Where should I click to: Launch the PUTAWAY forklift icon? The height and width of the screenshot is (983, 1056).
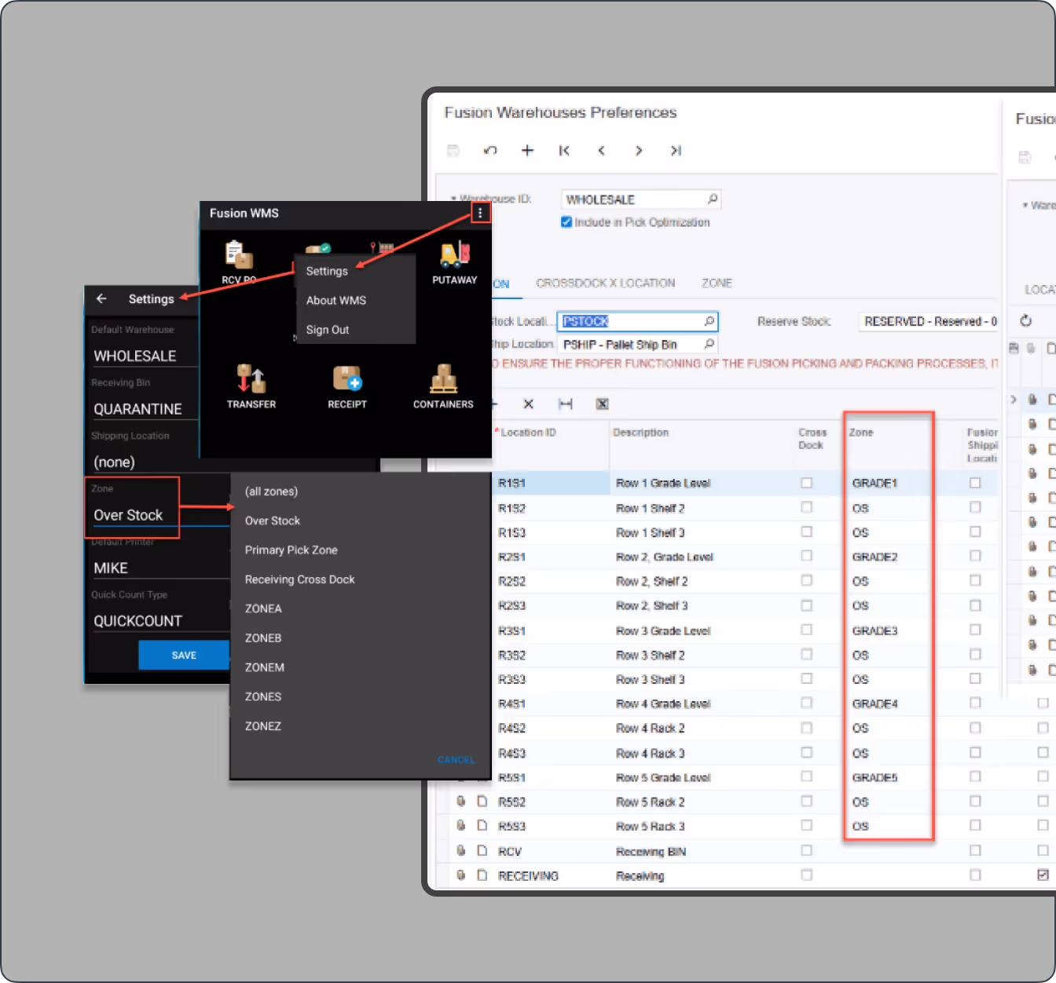454,254
